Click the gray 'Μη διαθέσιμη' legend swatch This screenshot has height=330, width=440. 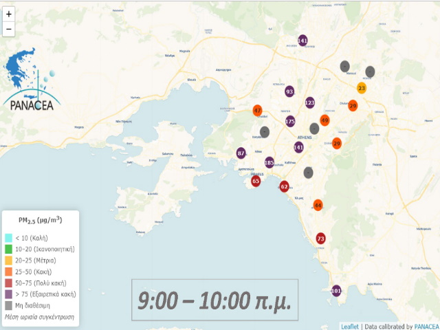[9, 305]
